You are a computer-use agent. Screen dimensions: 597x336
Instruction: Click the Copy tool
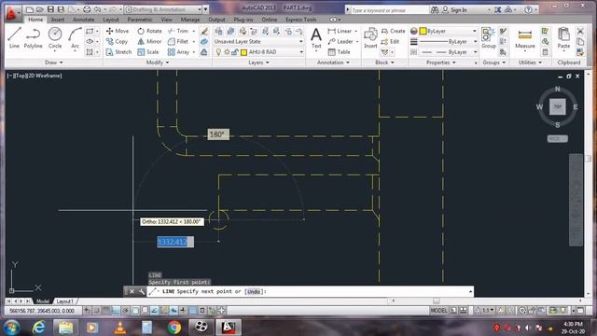[117, 41]
